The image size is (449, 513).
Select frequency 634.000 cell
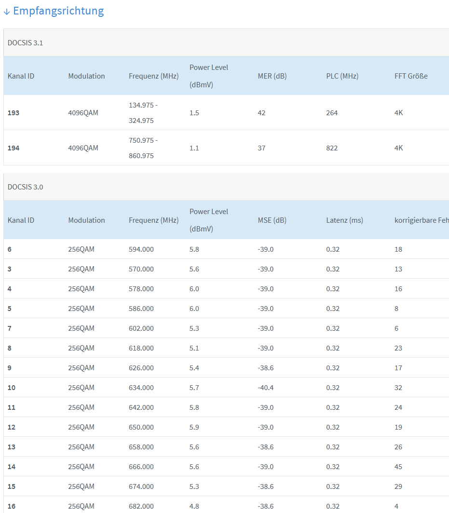click(141, 388)
